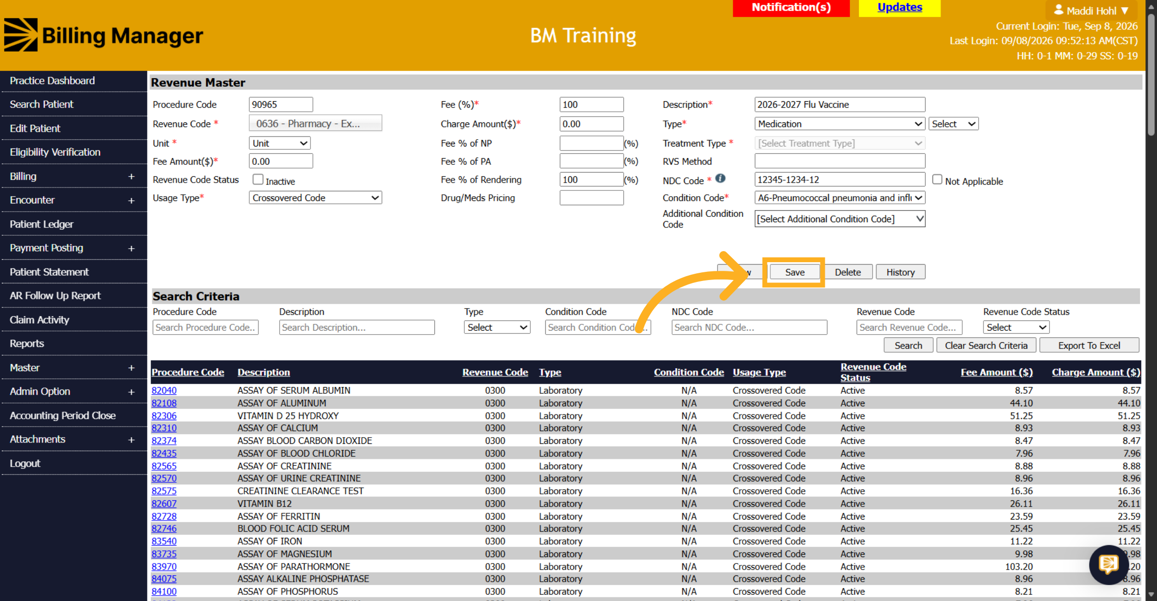Open Revenue Code Status search dropdown
The height and width of the screenshot is (601, 1157).
pos(1016,327)
